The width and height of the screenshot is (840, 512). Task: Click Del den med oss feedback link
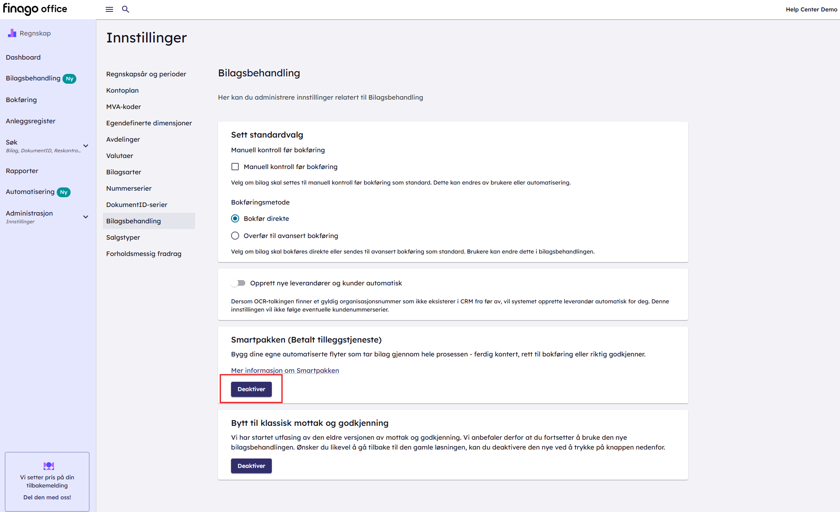click(47, 497)
